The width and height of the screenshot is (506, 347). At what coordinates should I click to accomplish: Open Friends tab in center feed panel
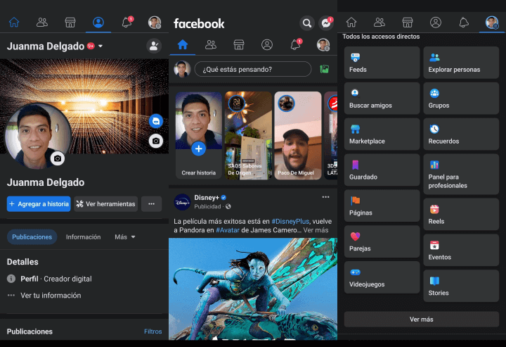211,44
